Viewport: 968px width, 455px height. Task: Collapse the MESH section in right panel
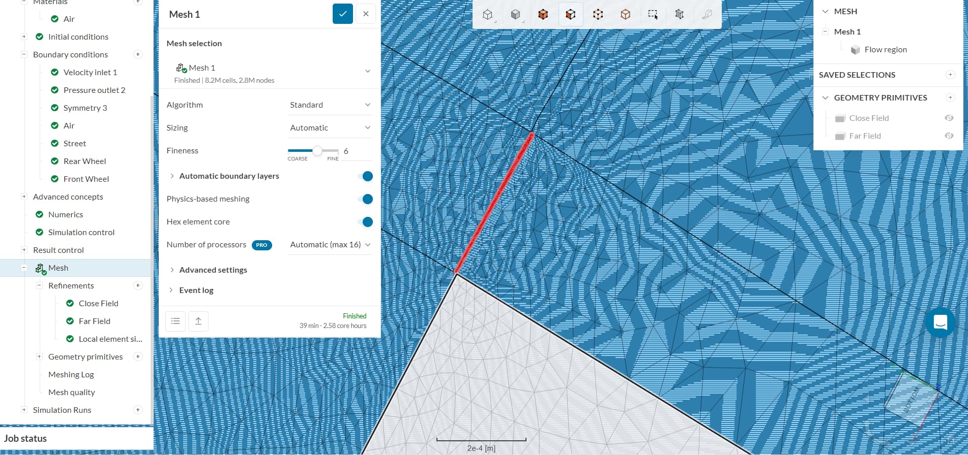pos(826,11)
